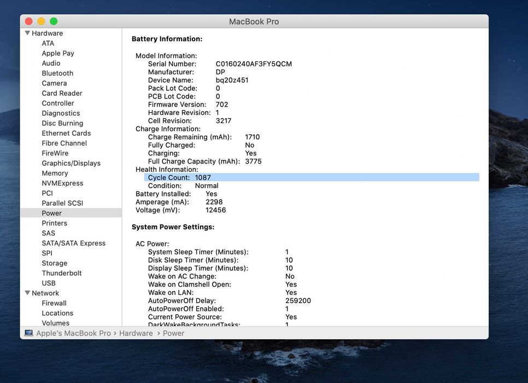The image size is (528, 383).
Task: Open Disc Burning section
Action: coord(62,123)
